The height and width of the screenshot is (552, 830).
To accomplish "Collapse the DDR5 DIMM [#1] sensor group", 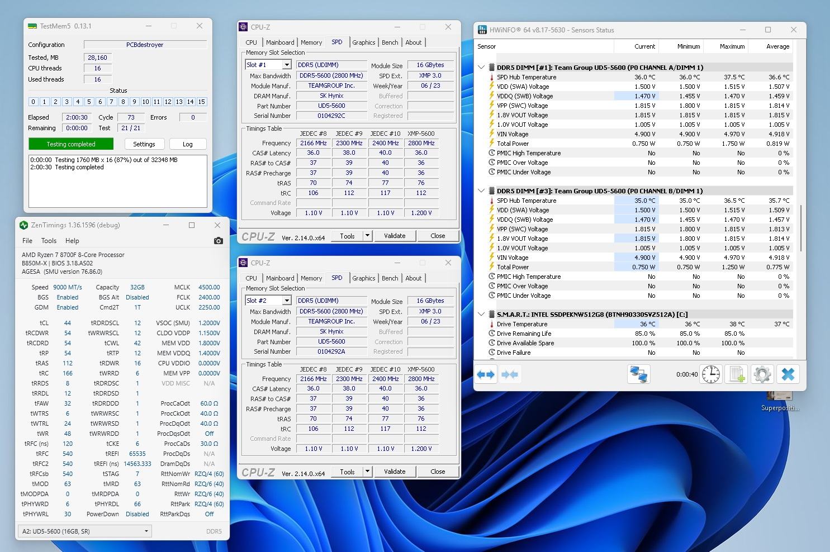I will tap(481, 68).
